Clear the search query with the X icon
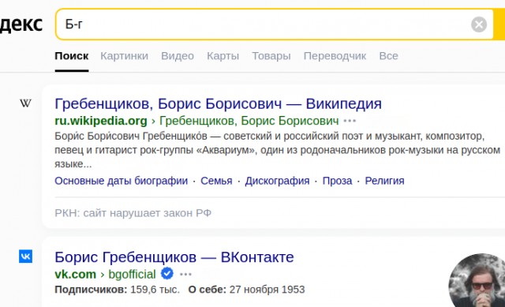Image resolution: width=505 pixels, height=307 pixels. (479, 24)
